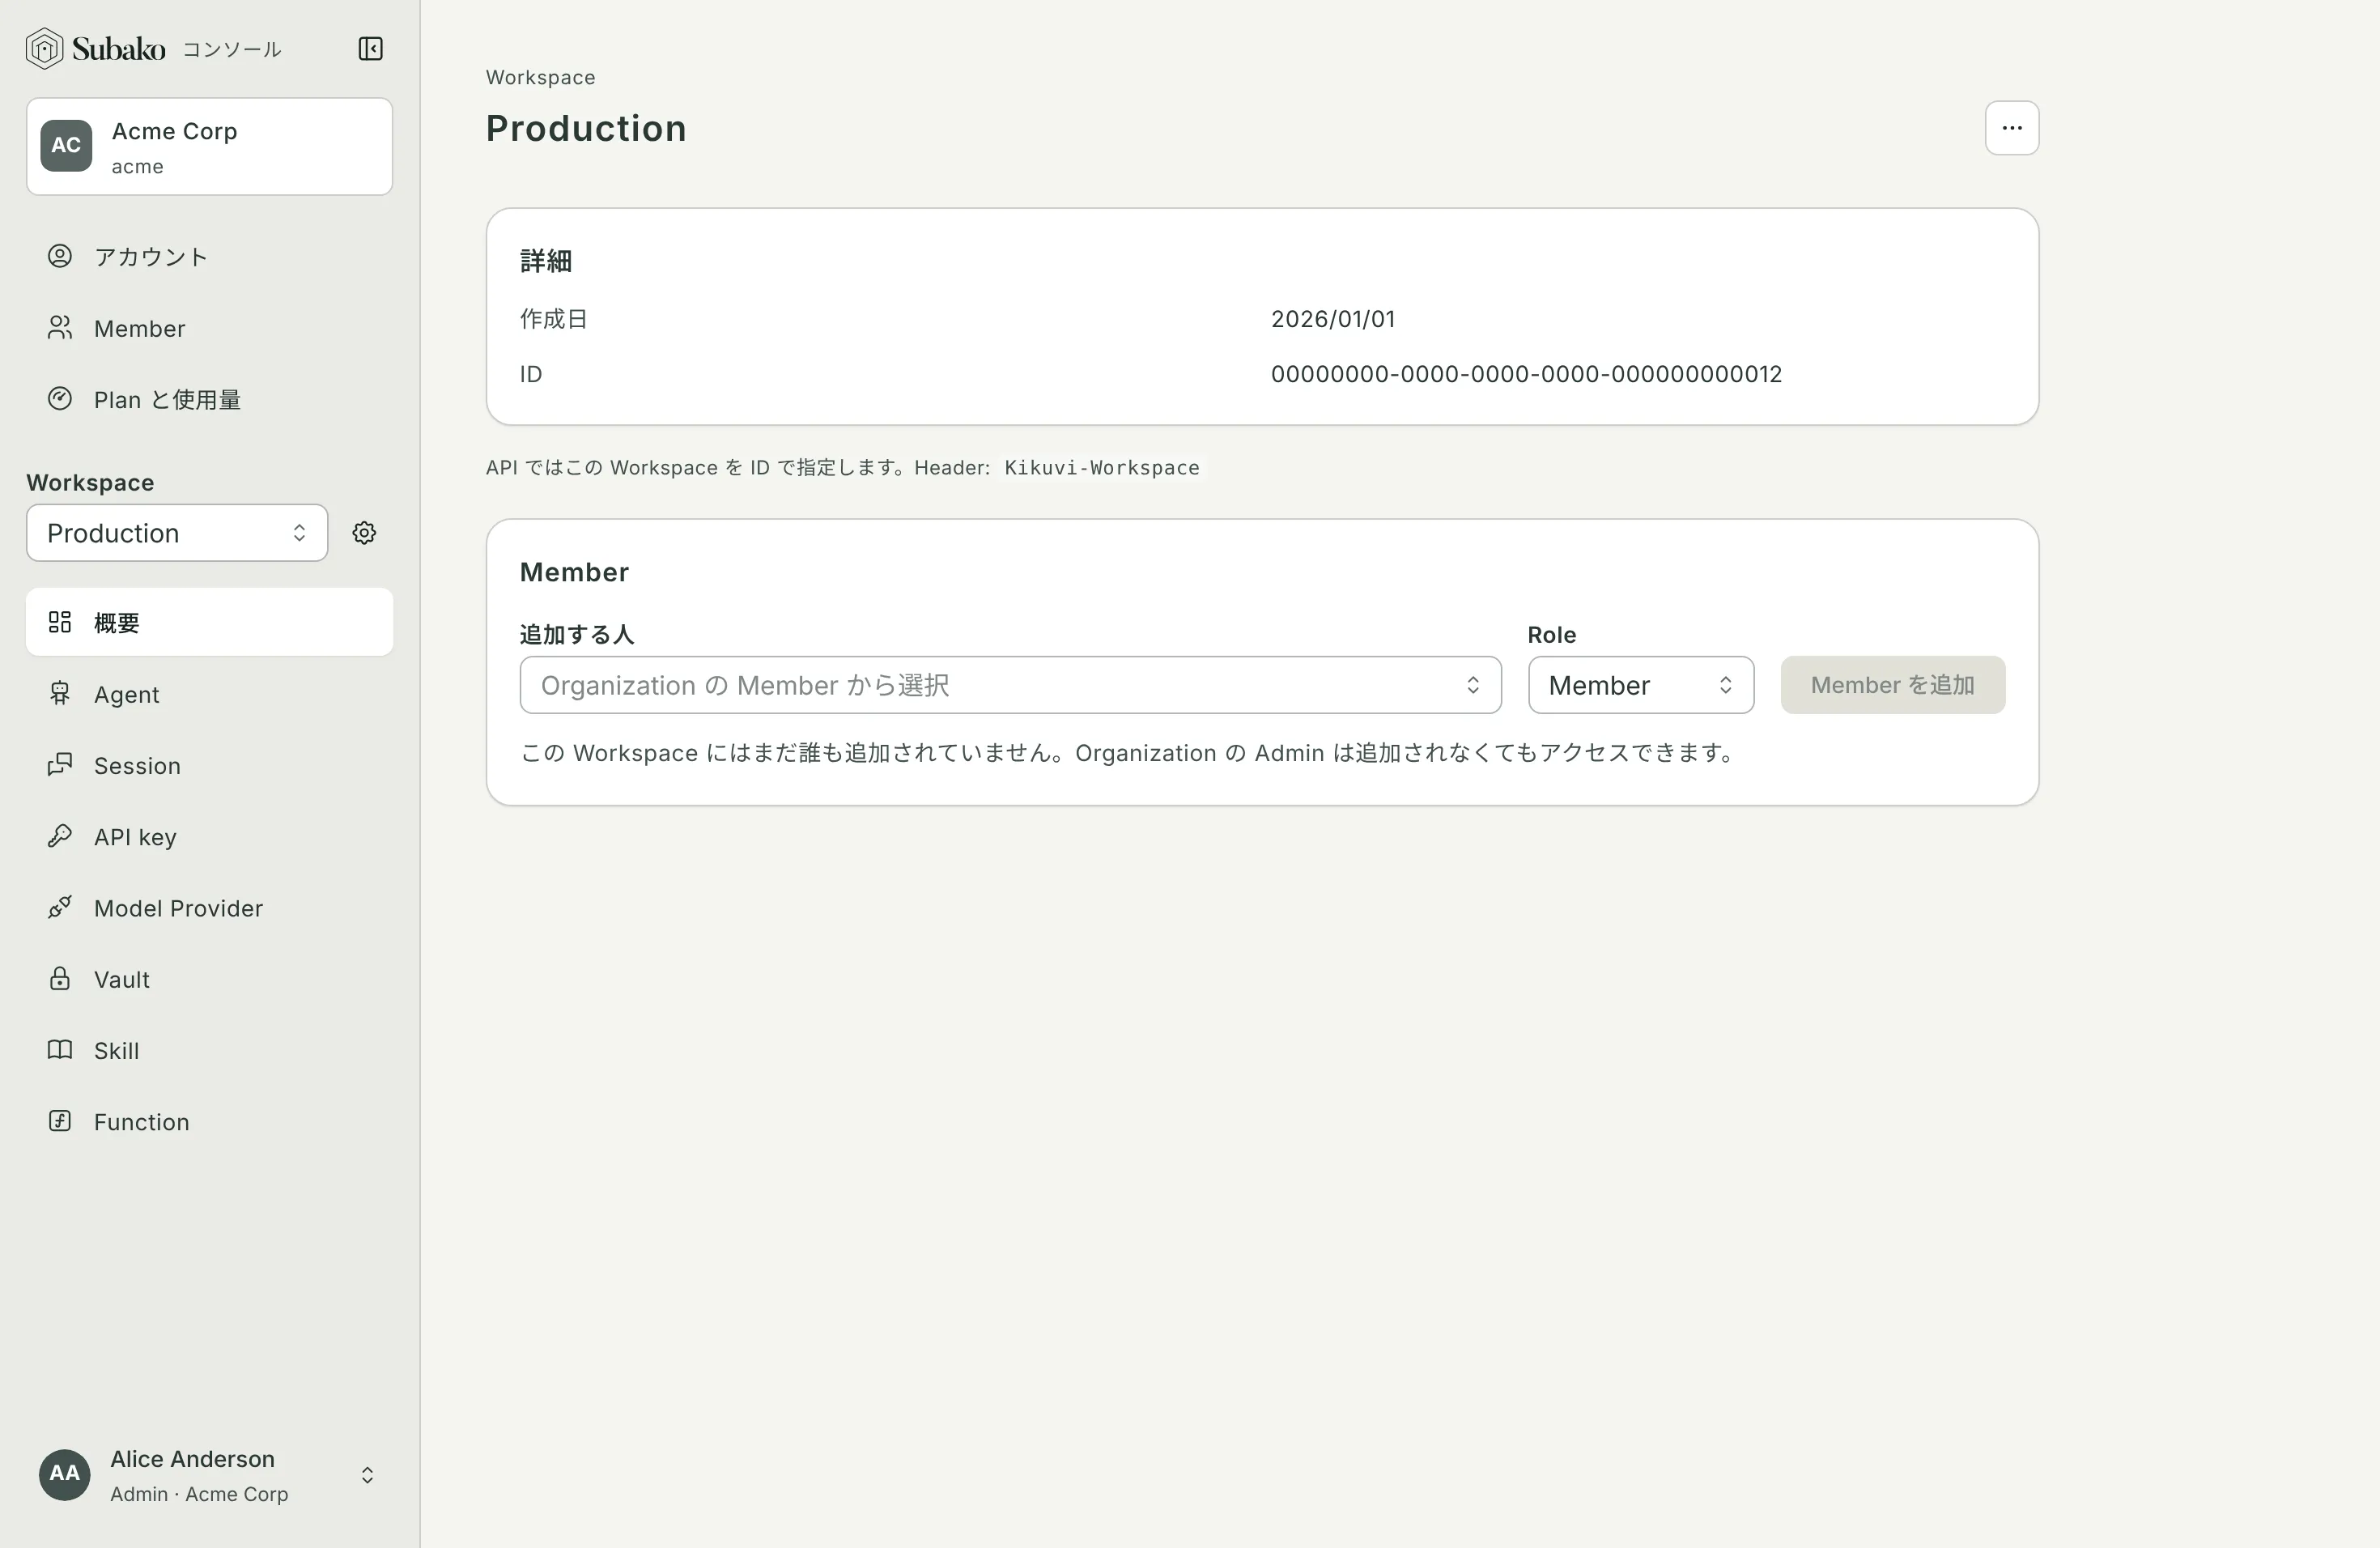Go to the Agent section

pyautogui.click(x=209, y=694)
